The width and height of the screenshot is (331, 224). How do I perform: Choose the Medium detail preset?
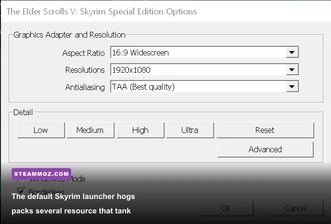pos(90,130)
